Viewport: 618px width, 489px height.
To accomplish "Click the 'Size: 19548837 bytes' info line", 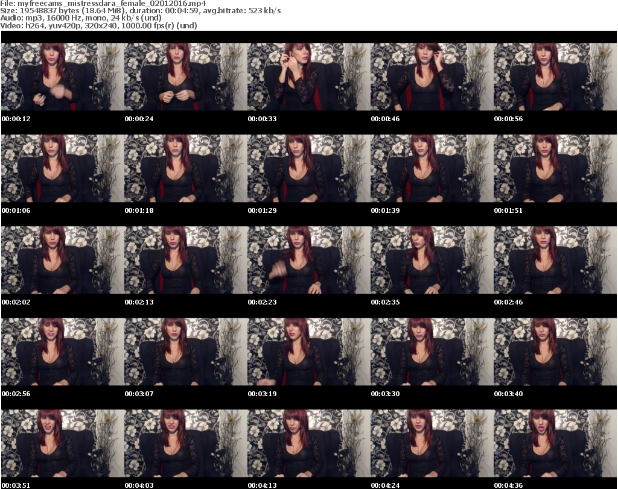I will coord(140,11).
